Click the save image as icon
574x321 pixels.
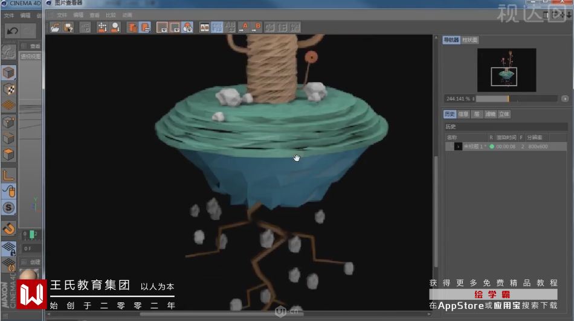69,27
